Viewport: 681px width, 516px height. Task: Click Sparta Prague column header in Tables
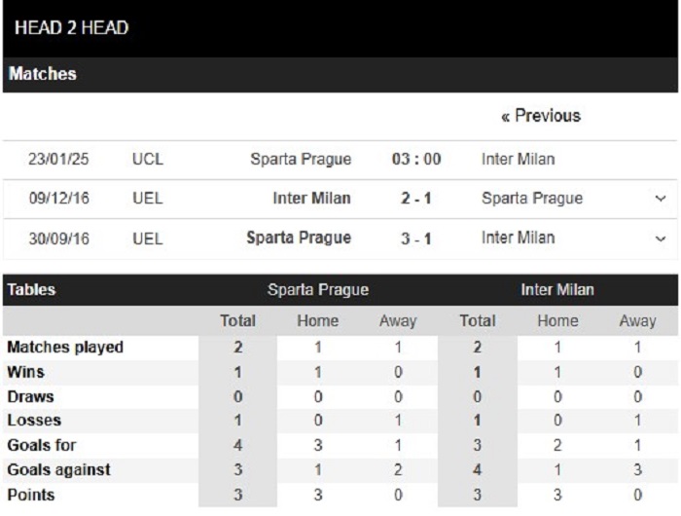318,290
